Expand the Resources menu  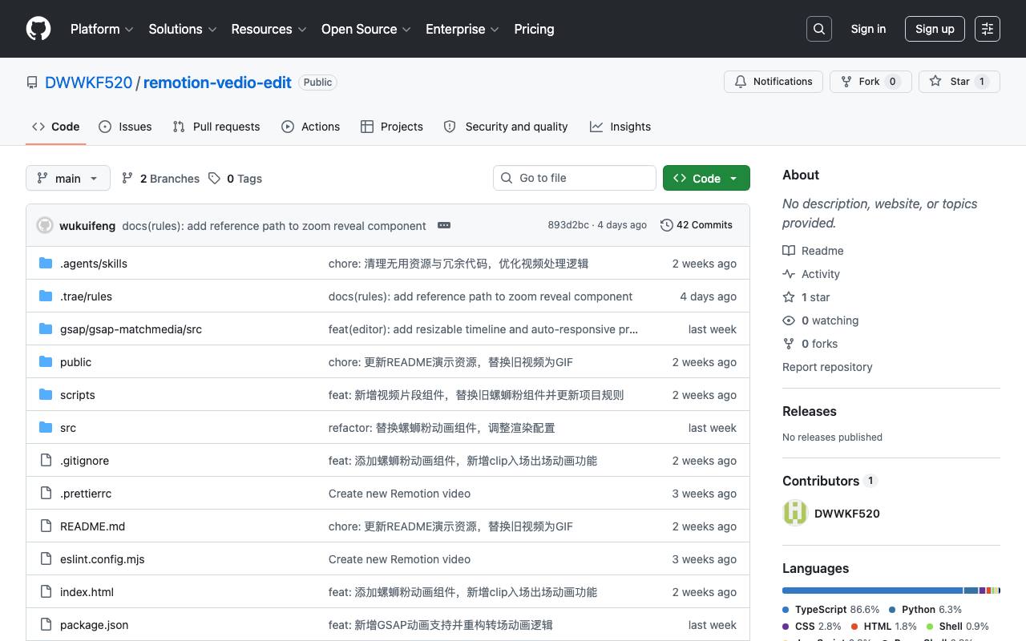269,29
